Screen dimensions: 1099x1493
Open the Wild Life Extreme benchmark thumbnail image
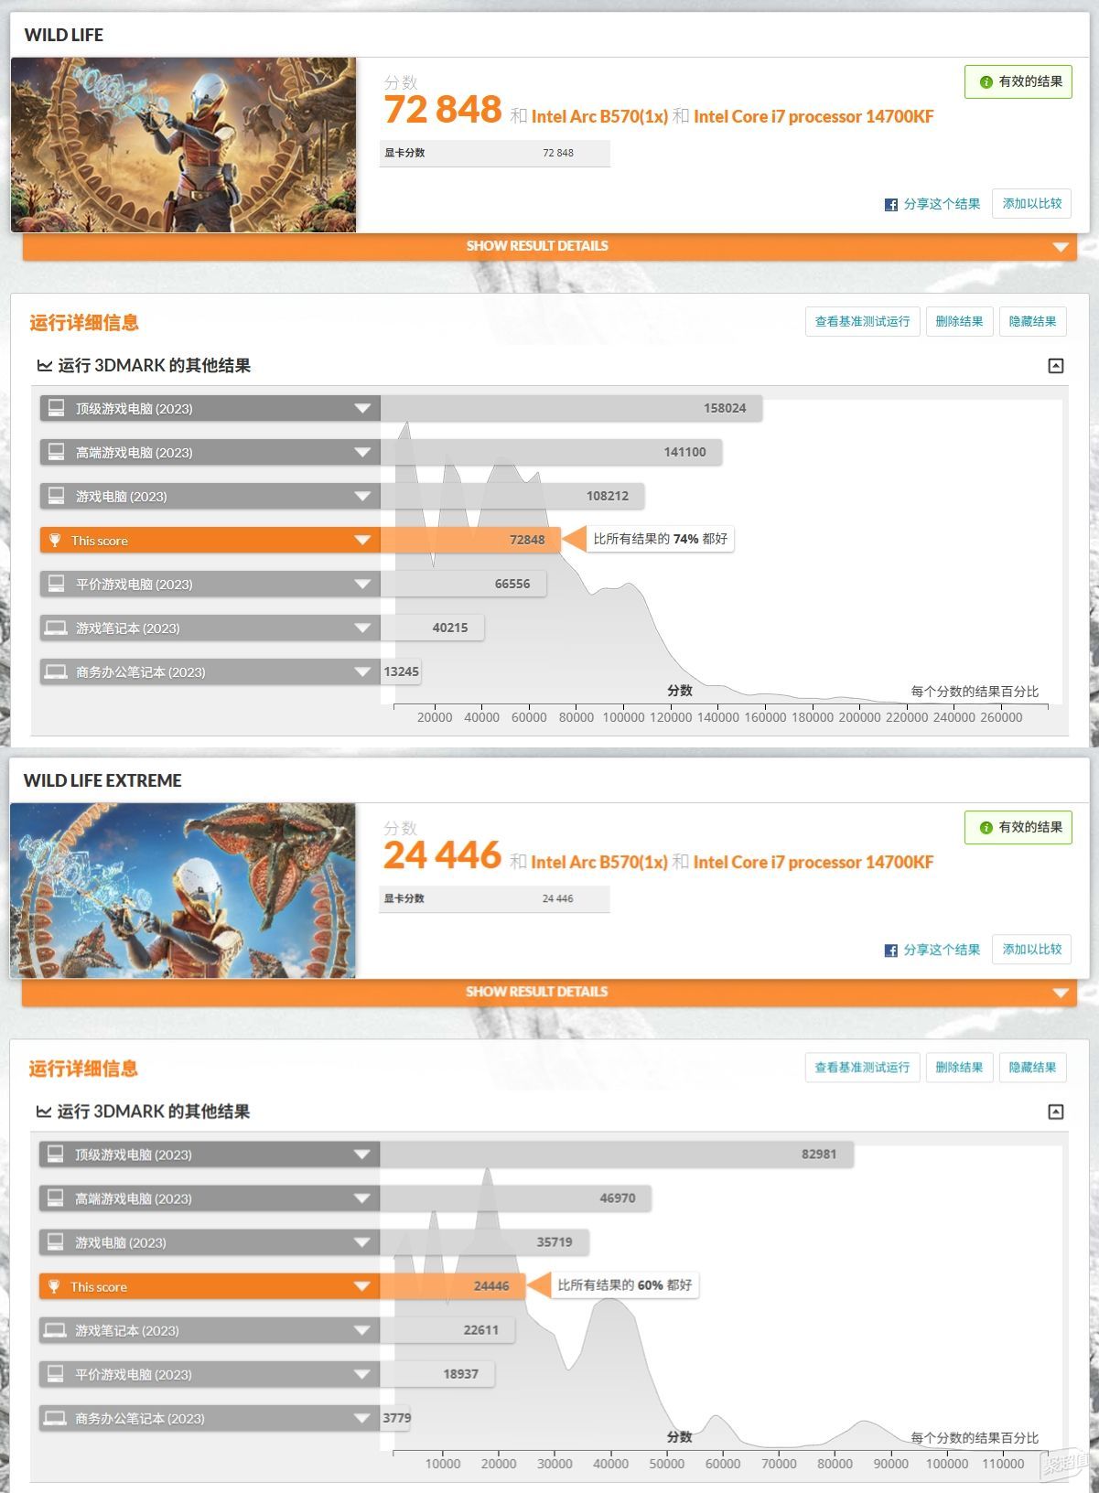pos(183,890)
